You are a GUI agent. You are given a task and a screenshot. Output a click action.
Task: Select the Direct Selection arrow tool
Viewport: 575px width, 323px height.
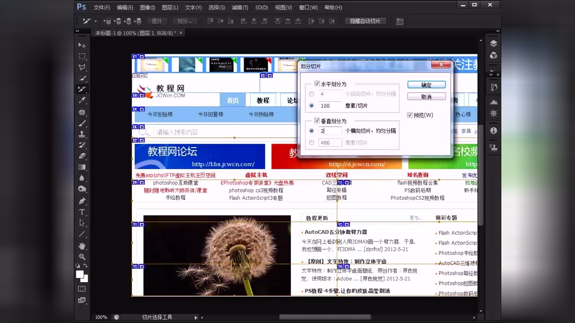(x=82, y=223)
